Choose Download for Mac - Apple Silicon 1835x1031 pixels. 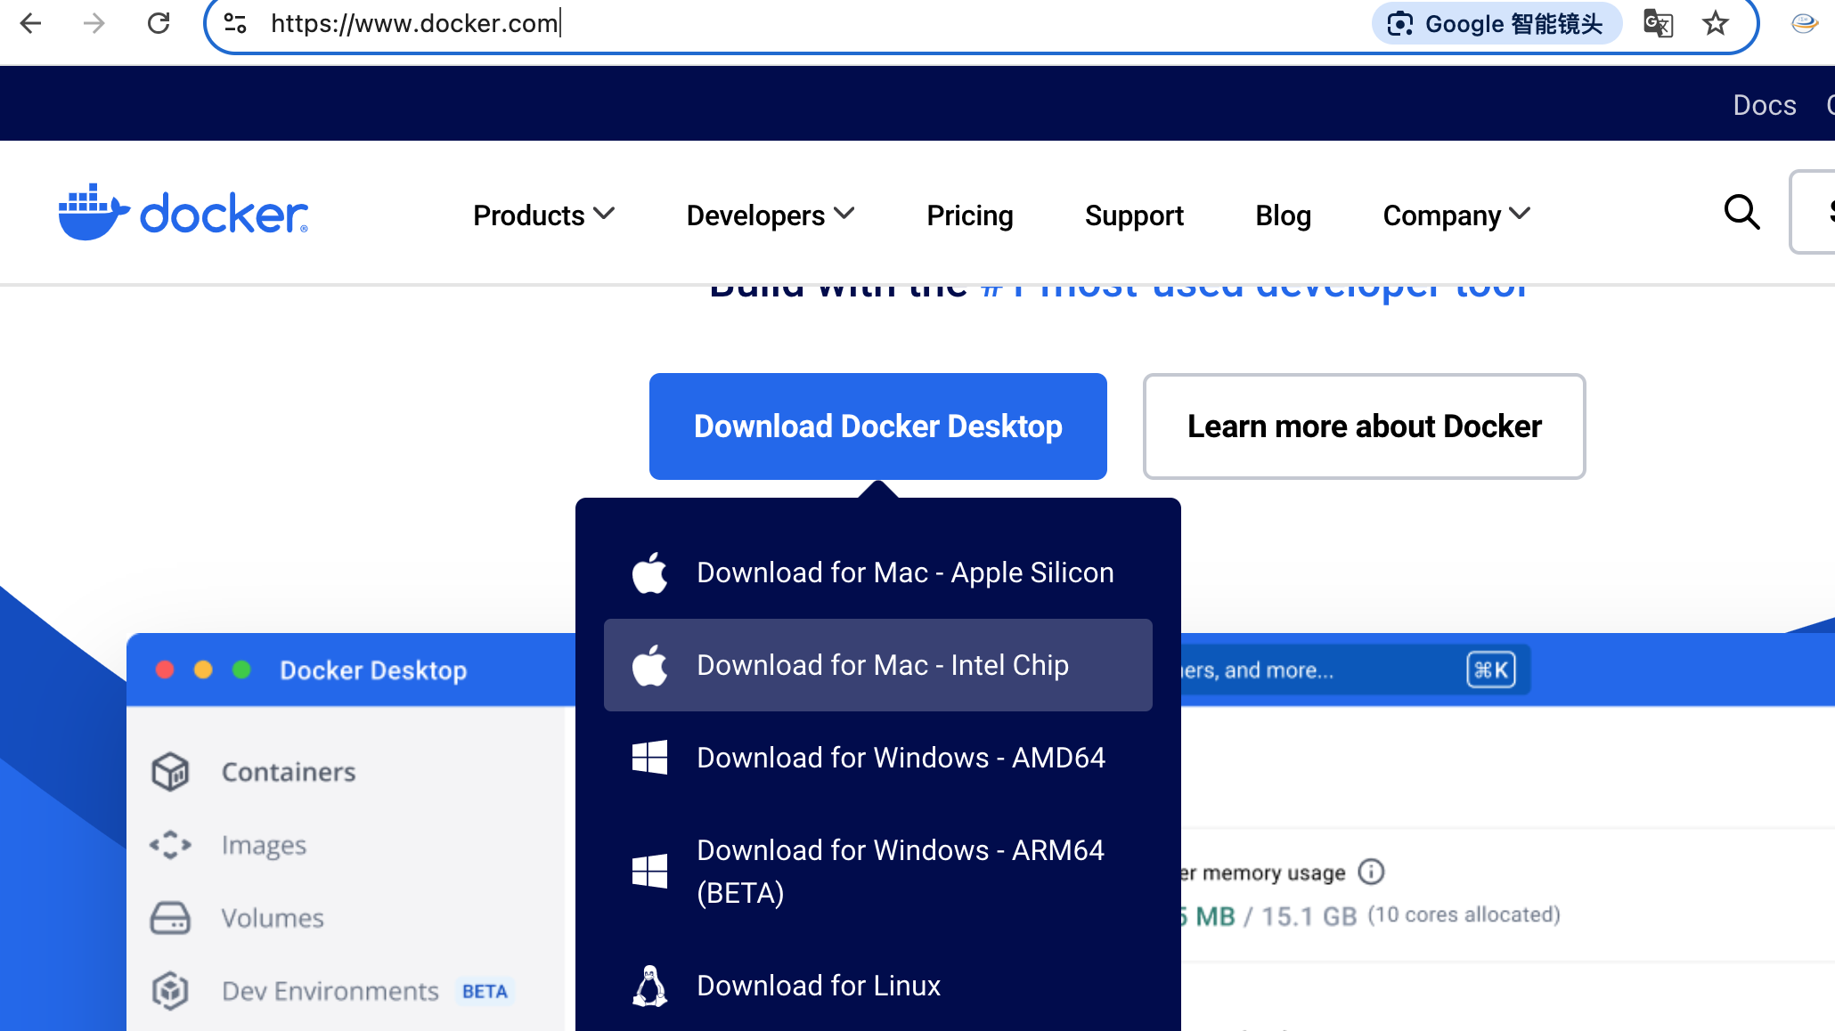(878, 572)
